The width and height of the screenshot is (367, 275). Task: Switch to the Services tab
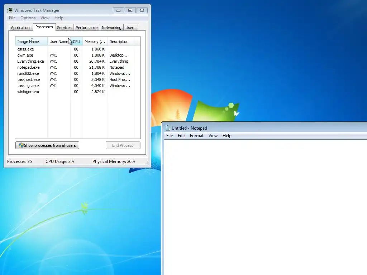coord(64,28)
